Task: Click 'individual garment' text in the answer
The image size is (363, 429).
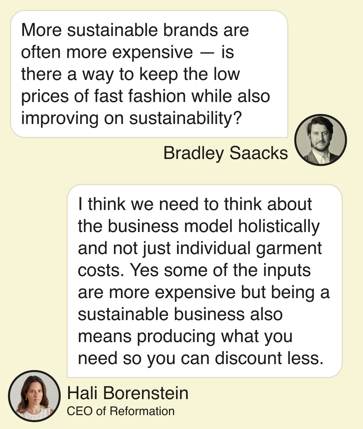Action: tap(249, 249)
